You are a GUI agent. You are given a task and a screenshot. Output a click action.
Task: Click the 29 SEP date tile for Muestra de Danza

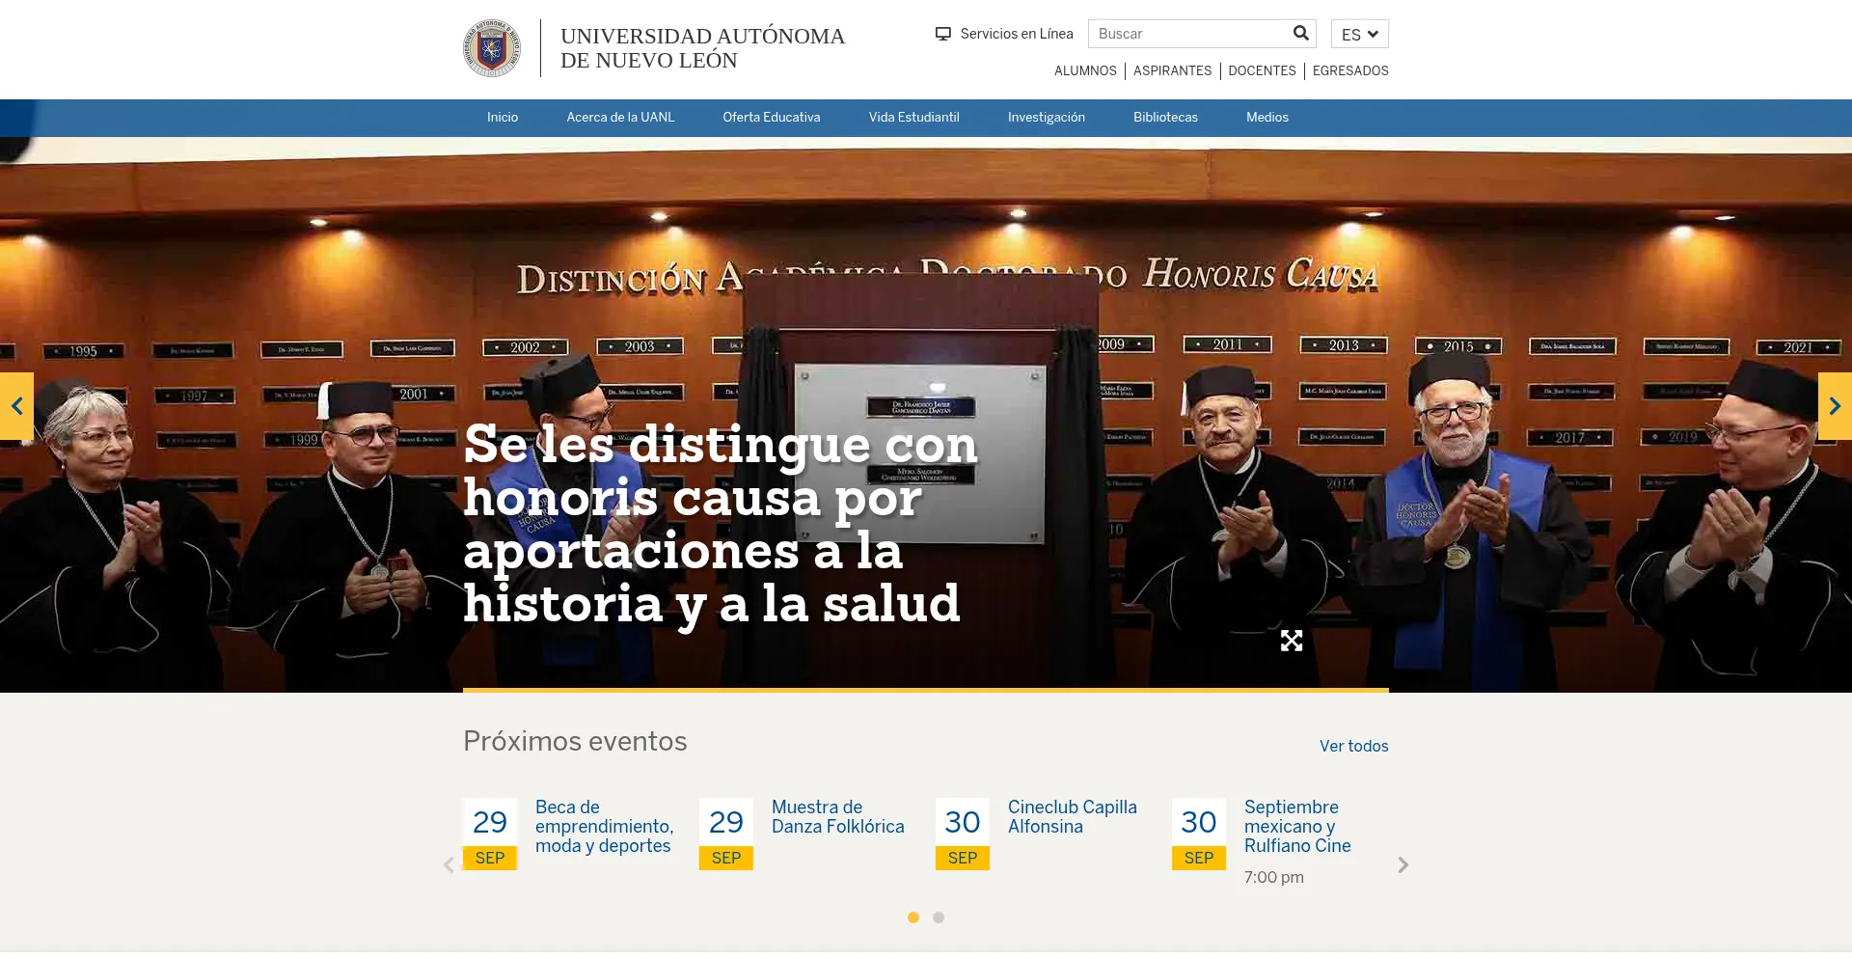coord(726,834)
